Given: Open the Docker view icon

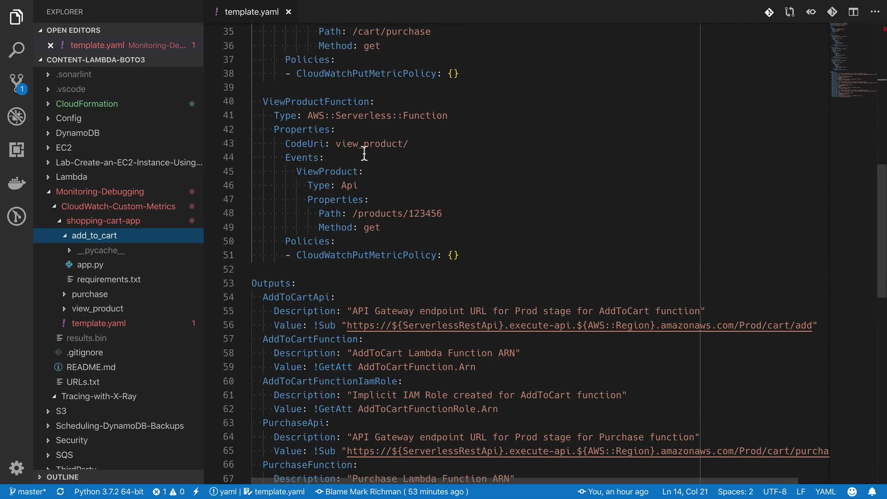Looking at the screenshot, I should click(17, 183).
